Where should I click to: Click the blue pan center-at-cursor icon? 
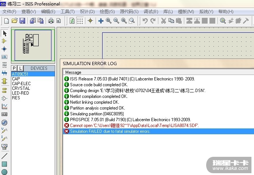click(x=101, y=21)
